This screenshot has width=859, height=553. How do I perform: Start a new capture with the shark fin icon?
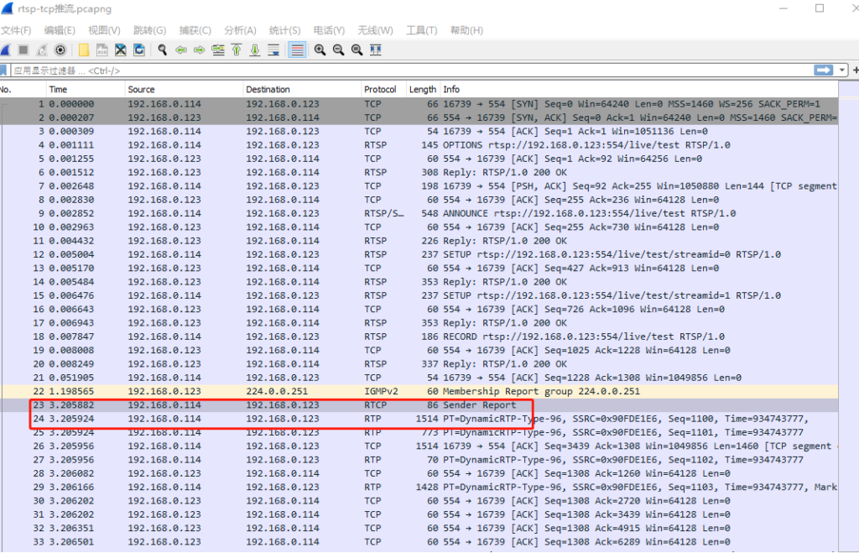[6, 50]
